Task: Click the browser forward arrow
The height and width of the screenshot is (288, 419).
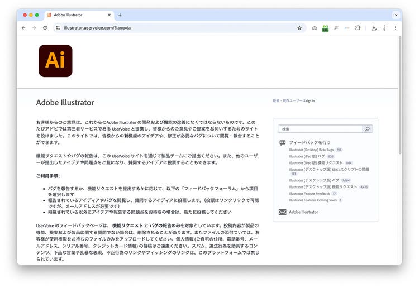Action: [x=34, y=28]
